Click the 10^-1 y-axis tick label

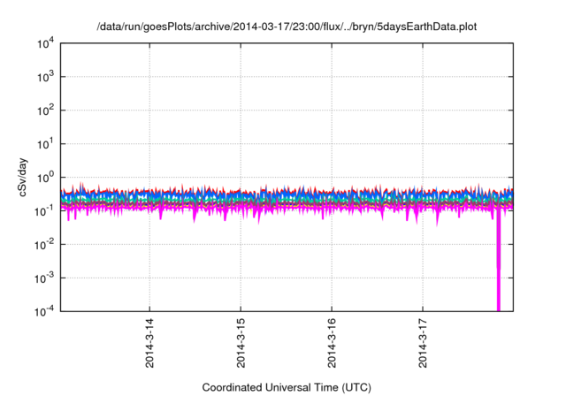point(44,211)
